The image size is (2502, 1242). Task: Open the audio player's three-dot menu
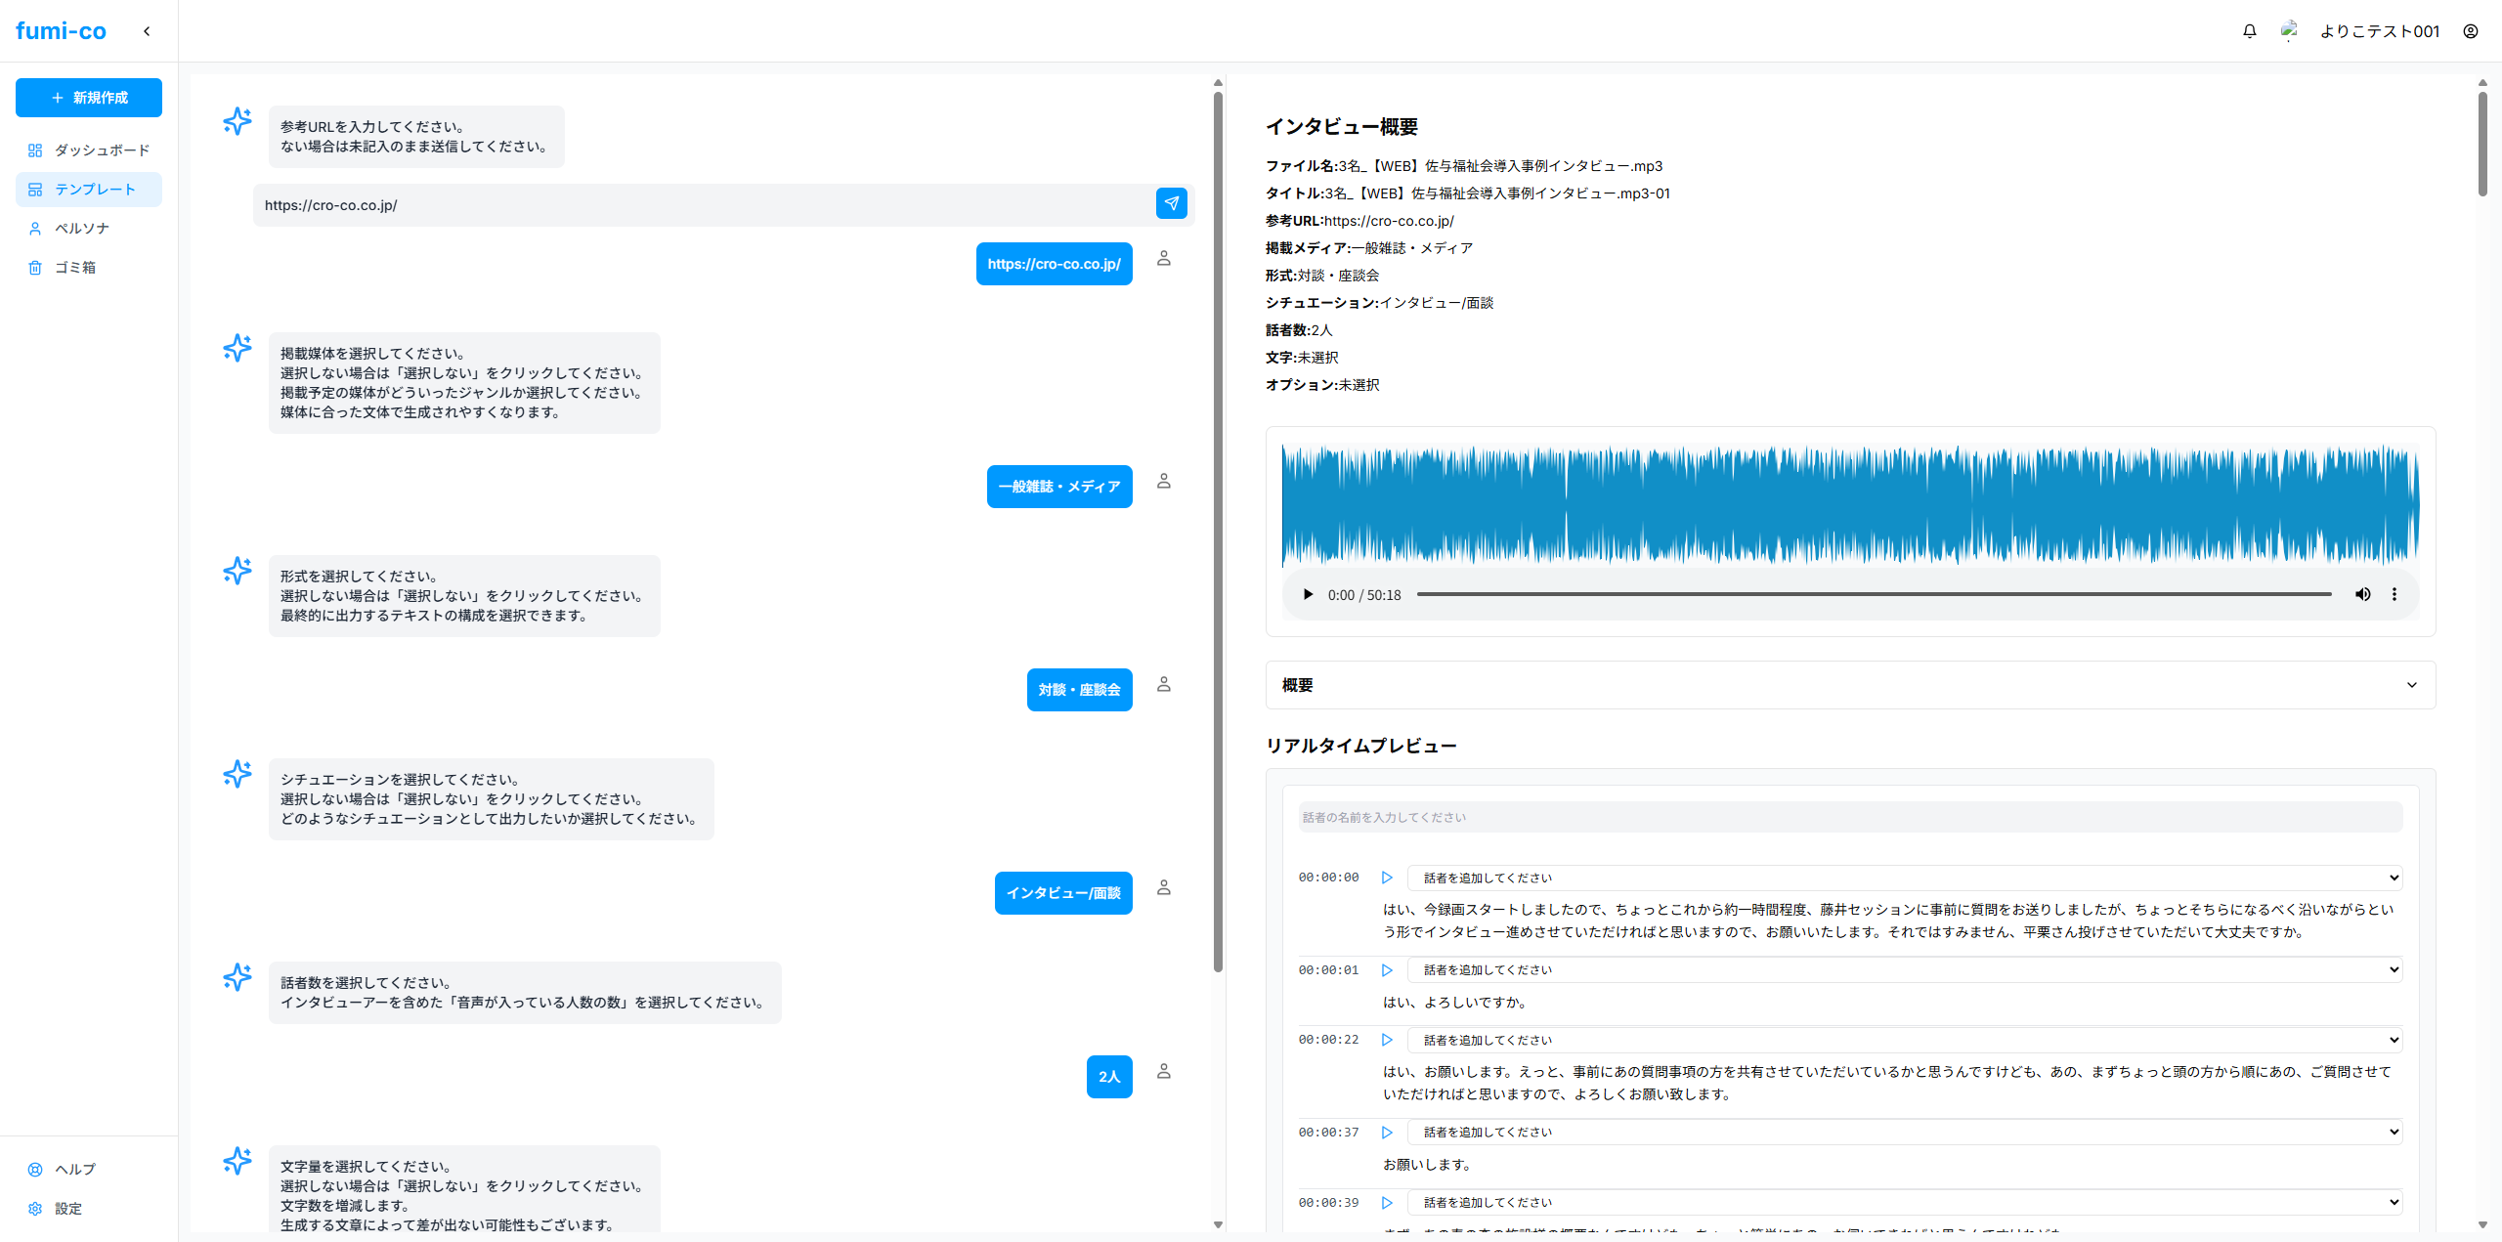pos(2394,594)
